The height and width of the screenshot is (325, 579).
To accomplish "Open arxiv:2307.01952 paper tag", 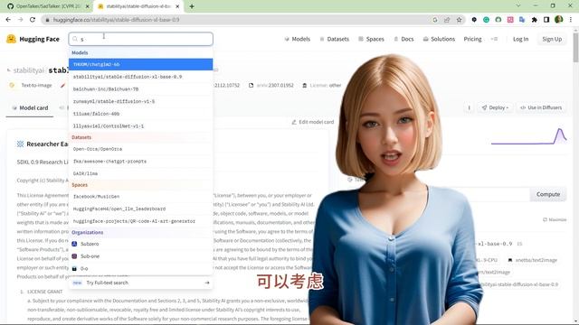I will click(271, 85).
